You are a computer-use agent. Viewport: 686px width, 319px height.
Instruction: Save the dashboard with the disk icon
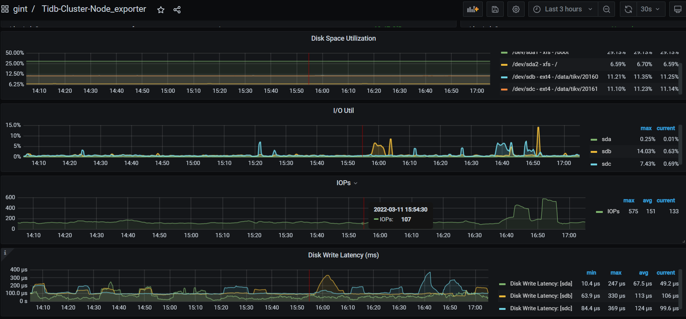[x=495, y=9]
